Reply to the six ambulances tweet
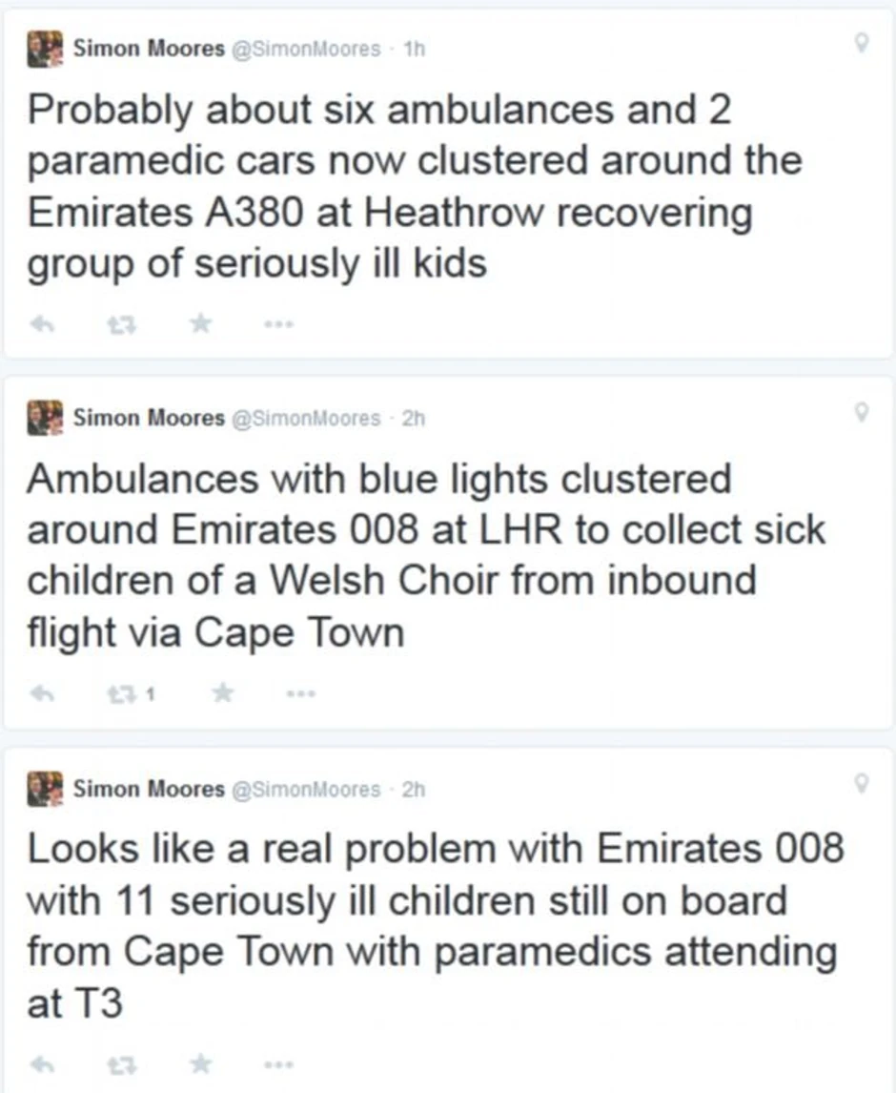The image size is (896, 1093). [x=40, y=324]
